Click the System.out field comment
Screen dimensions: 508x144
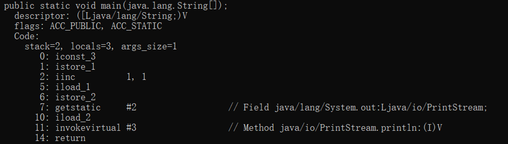(358, 107)
